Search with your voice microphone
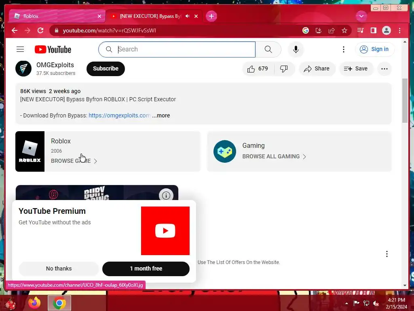This screenshot has width=414, height=311. tap(296, 49)
